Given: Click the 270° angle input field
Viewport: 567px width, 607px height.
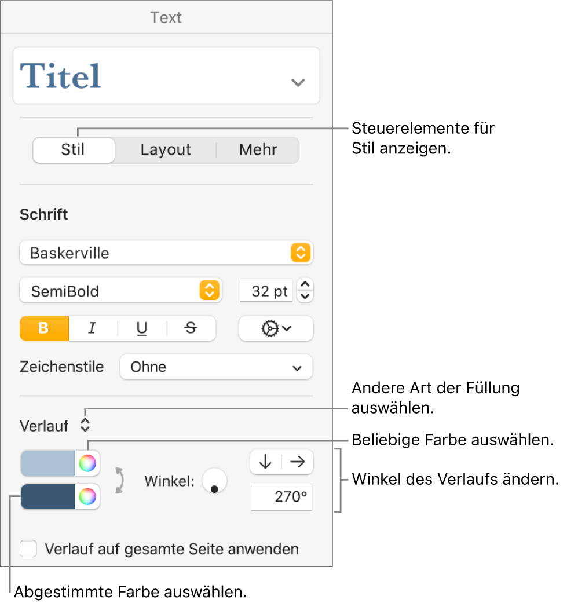Looking at the screenshot, I should point(281,497).
